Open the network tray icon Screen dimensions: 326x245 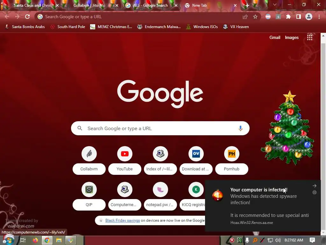click(270, 240)
